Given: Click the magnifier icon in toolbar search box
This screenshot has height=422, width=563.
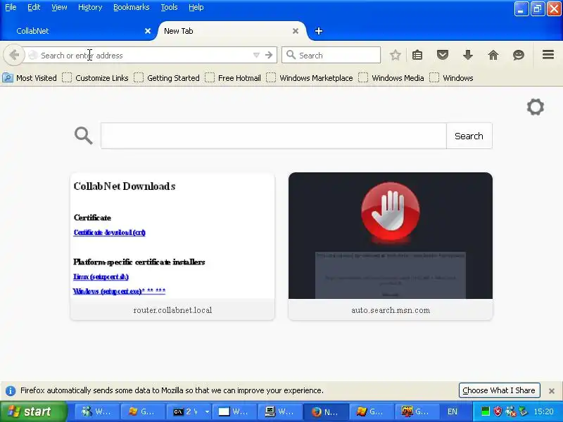Looking at the screenshot, I should point(291,55).
